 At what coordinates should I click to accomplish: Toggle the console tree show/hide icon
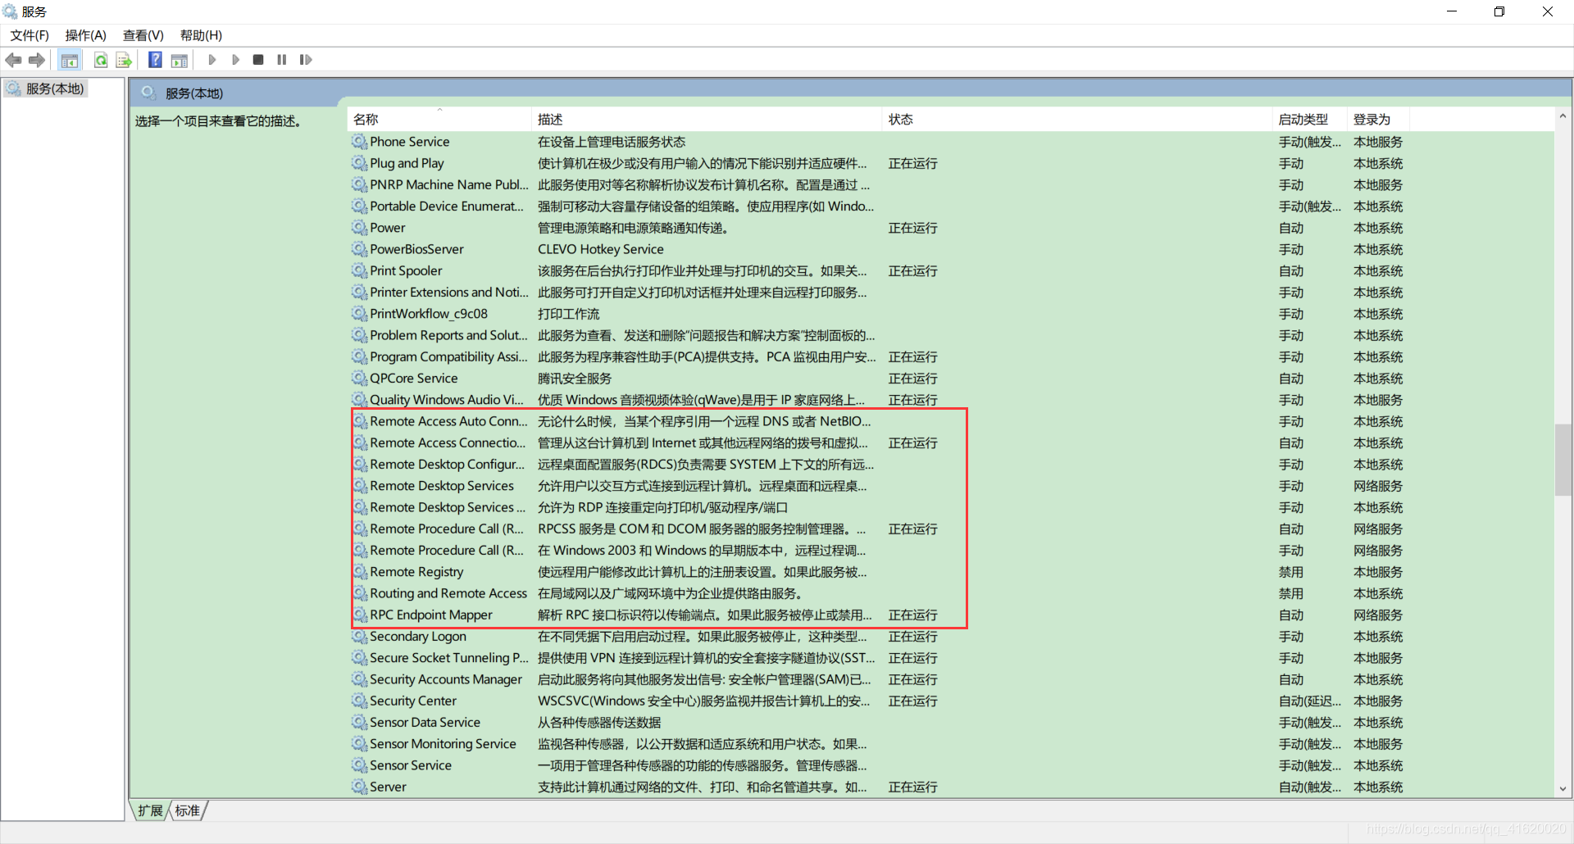pyautogui.click(x=70, y=60)
